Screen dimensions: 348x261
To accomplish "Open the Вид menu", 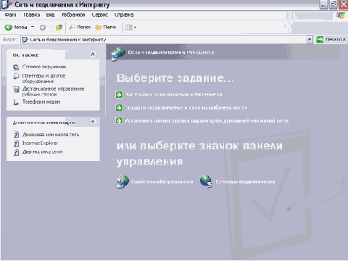I will (x=50, y=14).
